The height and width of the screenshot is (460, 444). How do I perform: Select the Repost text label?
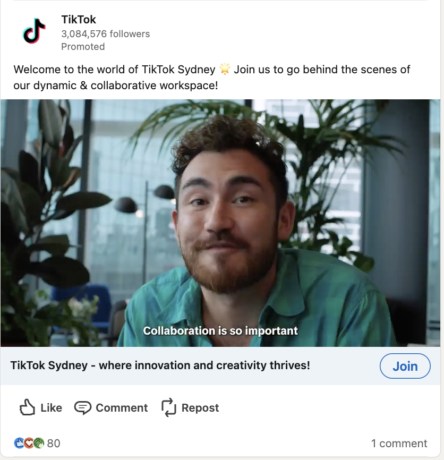[x=200, y=408]
